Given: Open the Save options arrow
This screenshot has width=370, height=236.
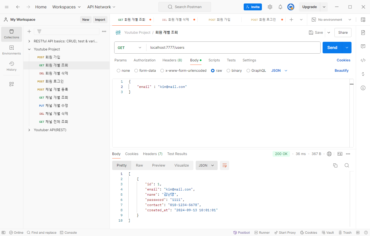Looking at the screenshot, I should (329, 33).
